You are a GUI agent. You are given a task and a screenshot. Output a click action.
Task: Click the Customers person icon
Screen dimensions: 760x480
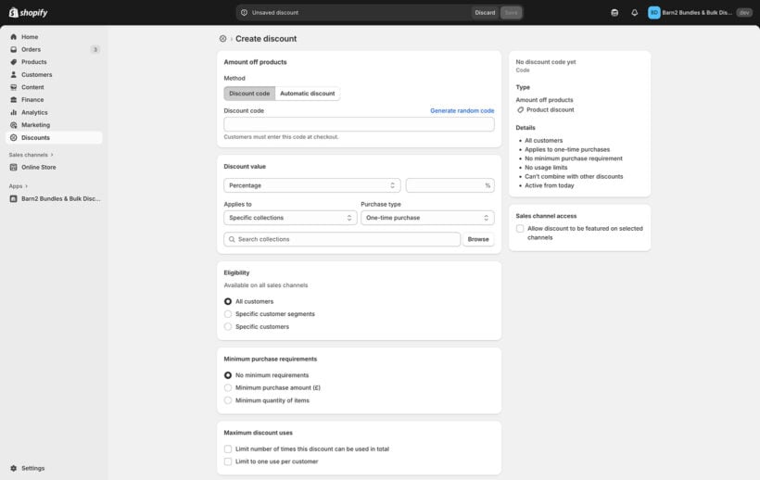point(14,74)
